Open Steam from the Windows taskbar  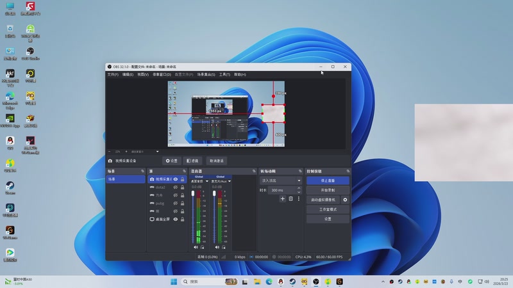pyautogui.click(x=292, y=282)
